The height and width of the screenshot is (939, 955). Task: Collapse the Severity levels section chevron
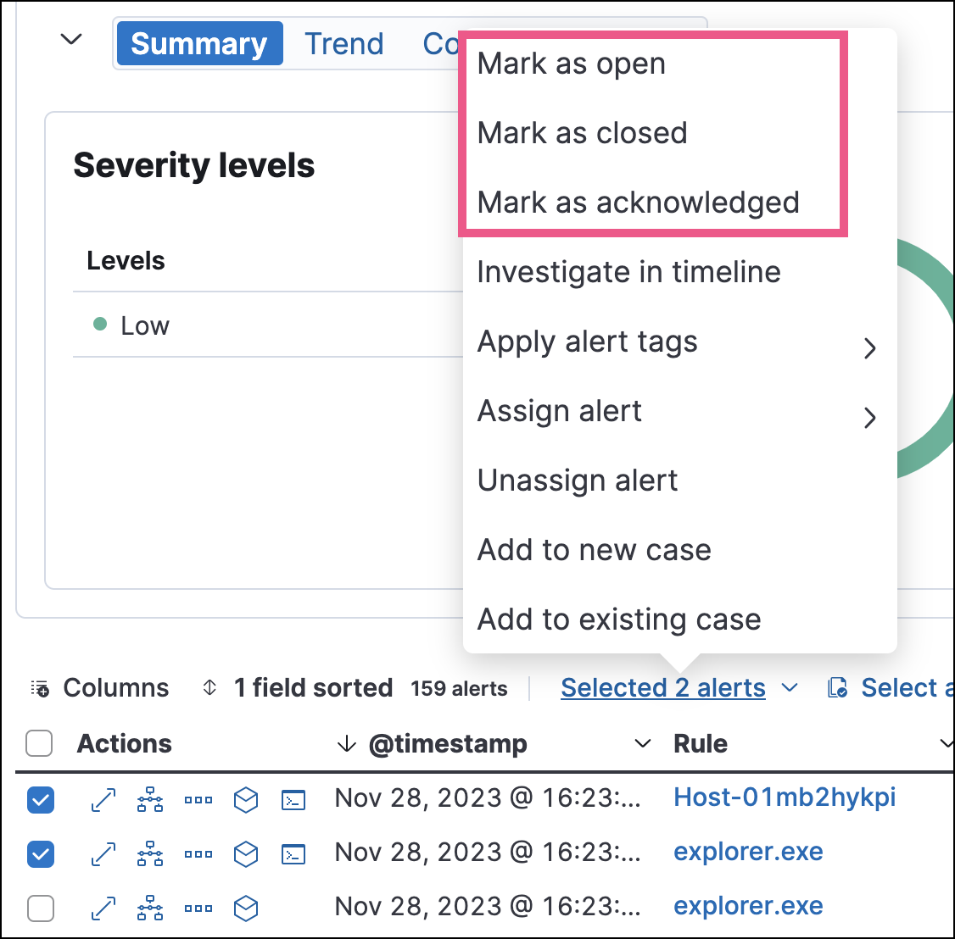pos(71,39)
